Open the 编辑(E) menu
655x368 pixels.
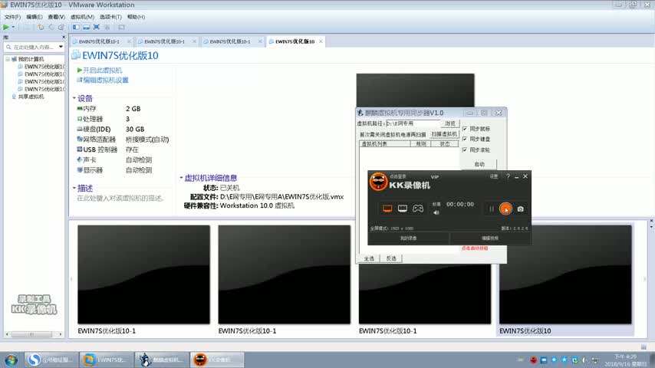35,17
